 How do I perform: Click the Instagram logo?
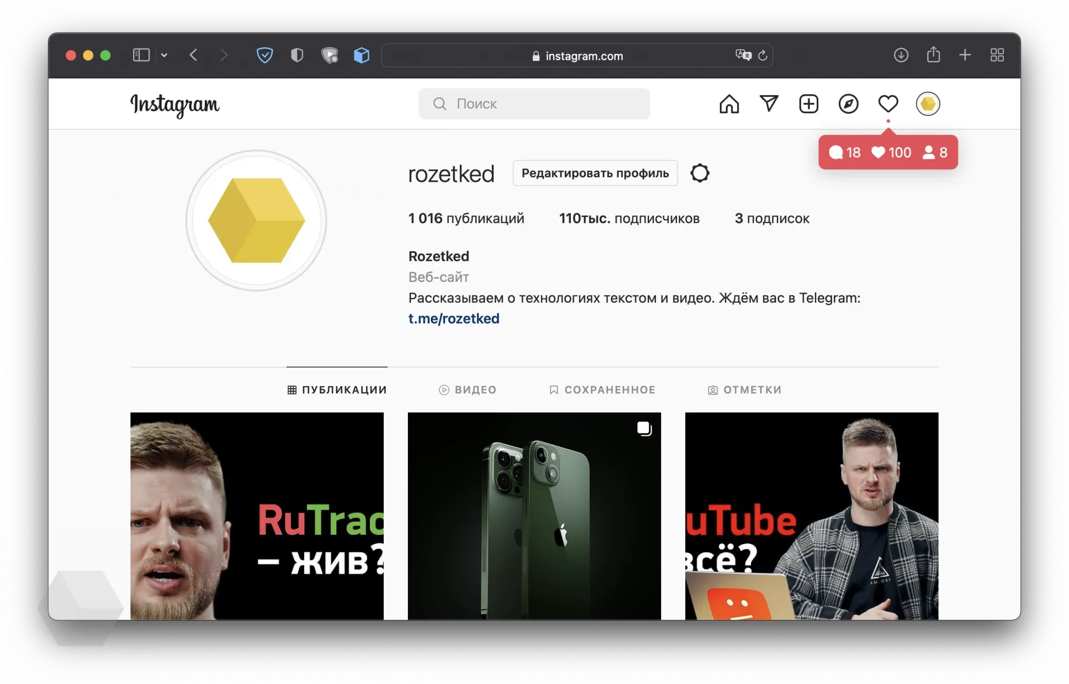pos(175,105)
